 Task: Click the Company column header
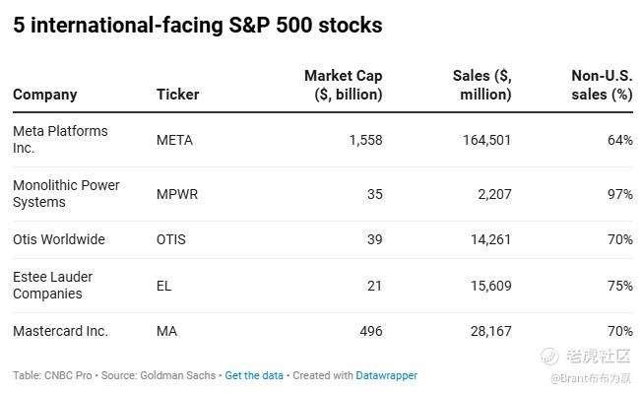[45, 95]
